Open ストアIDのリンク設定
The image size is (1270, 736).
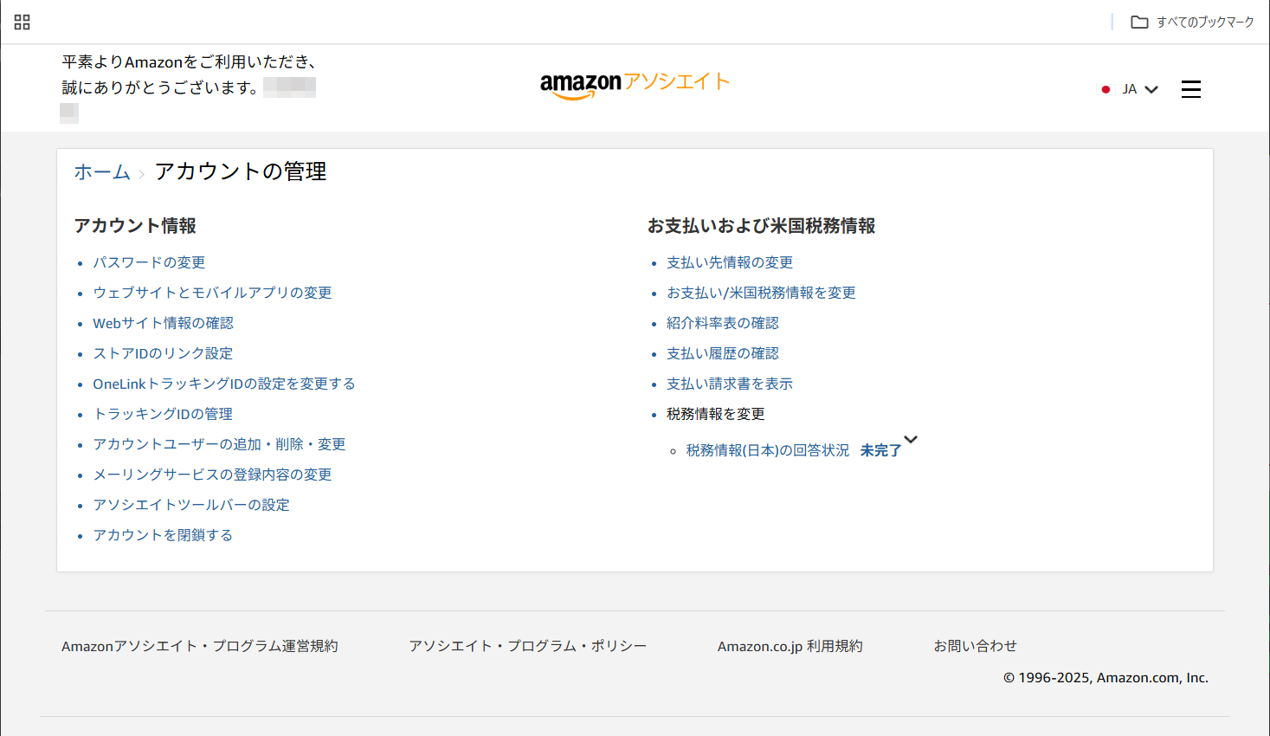tap(163, 353)
